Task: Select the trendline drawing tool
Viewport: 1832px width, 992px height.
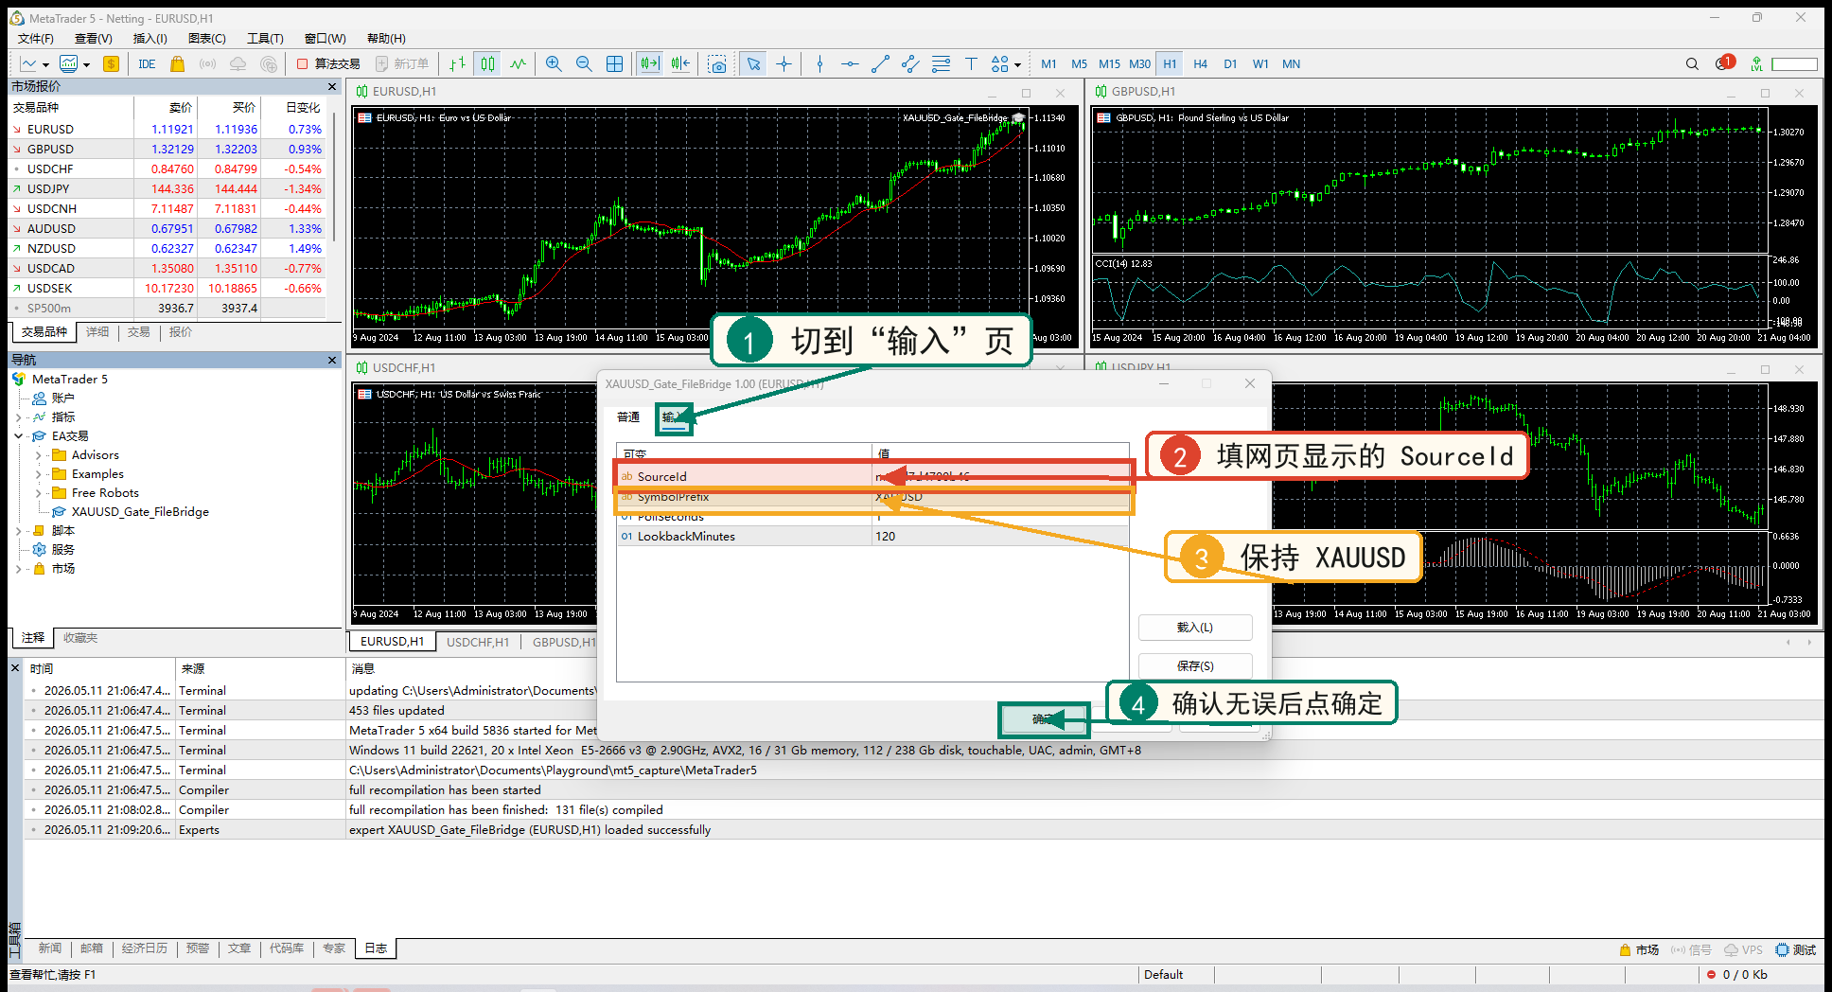Action: (x=880, y=63)
